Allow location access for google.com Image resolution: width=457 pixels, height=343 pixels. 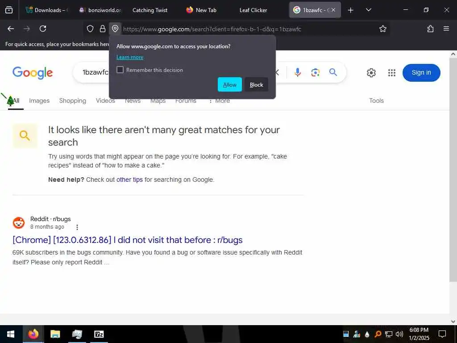click(230, 84)
